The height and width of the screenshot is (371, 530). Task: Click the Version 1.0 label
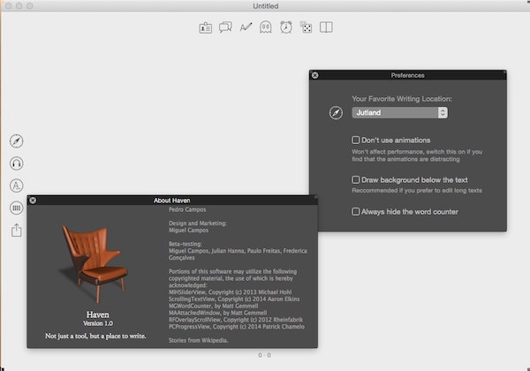point(98,323)
